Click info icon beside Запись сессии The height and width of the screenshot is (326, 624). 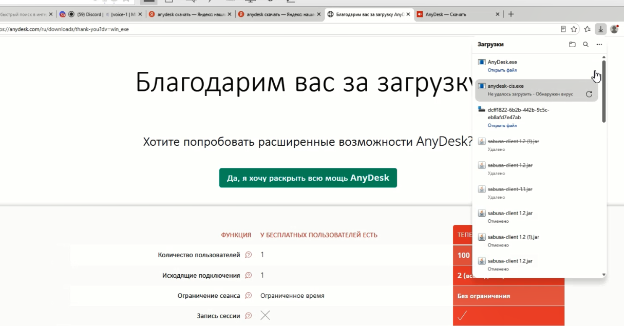point(249,315)
